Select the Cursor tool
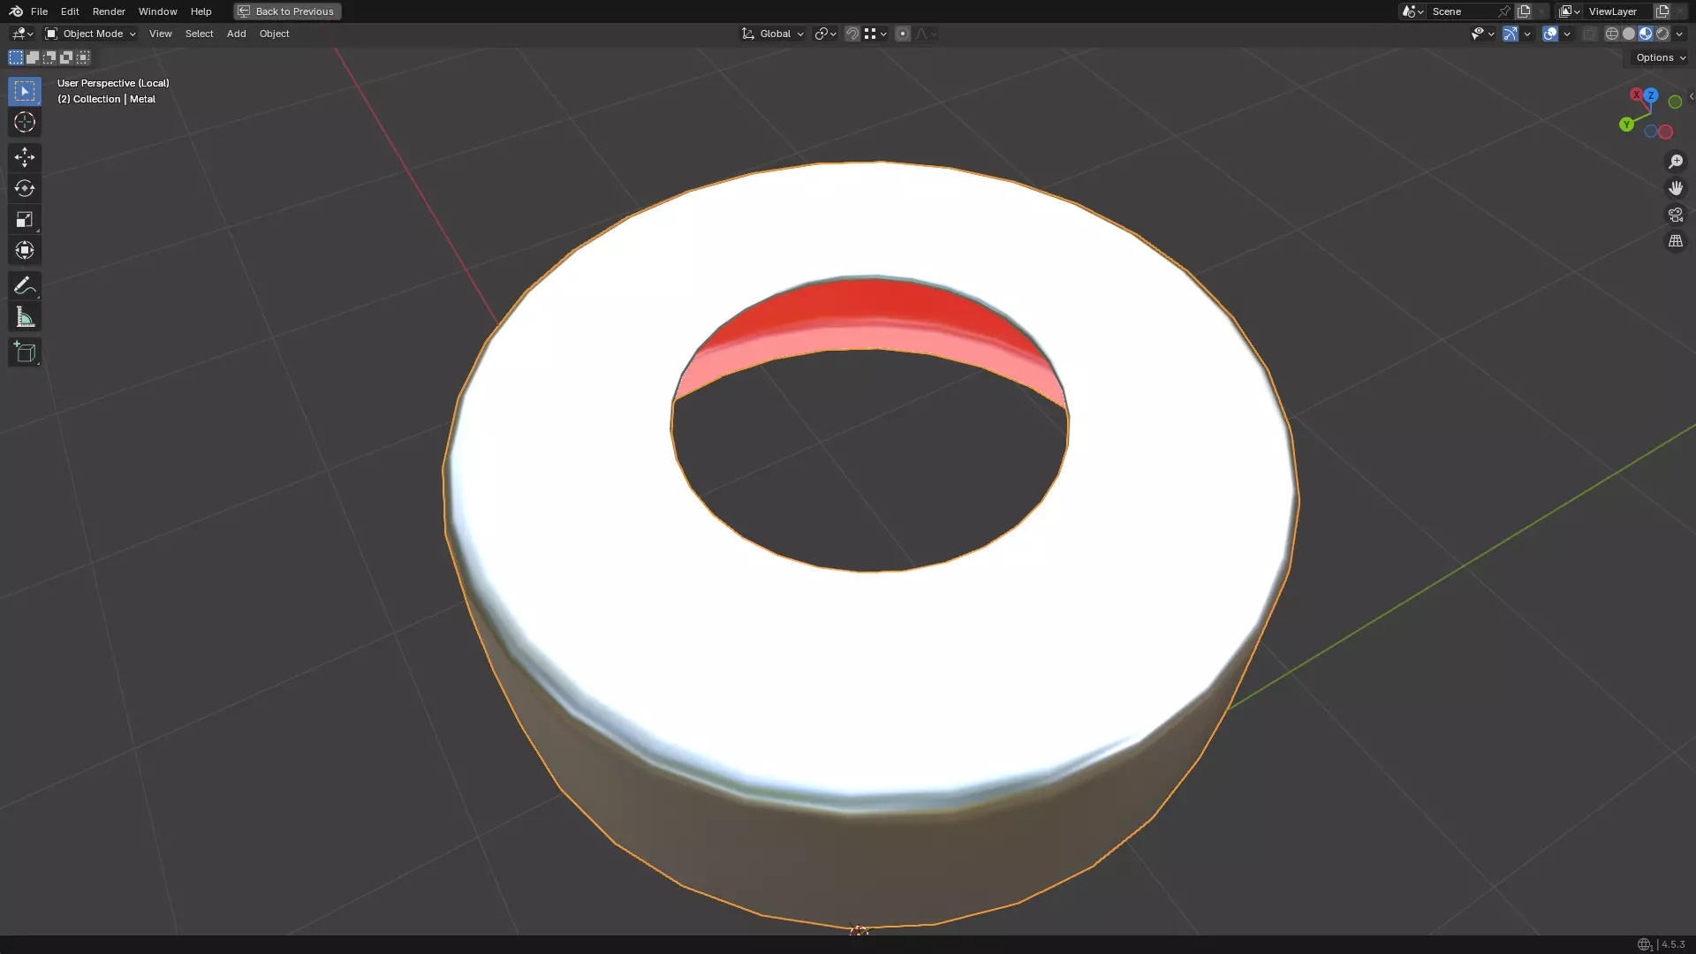 coord(25,123)
